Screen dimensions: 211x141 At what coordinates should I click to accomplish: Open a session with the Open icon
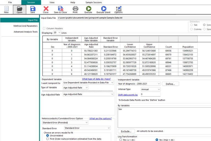point(20,10)
